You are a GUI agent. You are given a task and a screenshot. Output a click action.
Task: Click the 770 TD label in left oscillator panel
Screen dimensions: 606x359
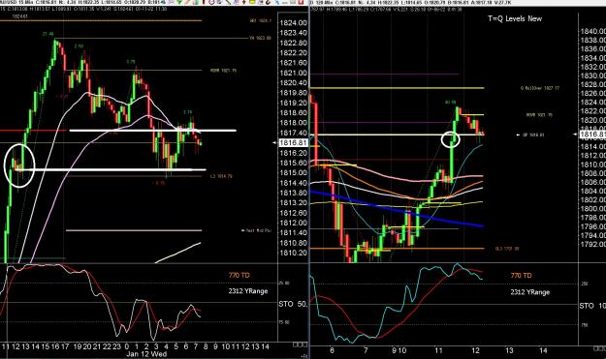(x=239, y=276)
